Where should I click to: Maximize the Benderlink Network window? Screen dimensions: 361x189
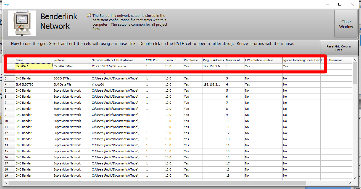pos(340,4)
